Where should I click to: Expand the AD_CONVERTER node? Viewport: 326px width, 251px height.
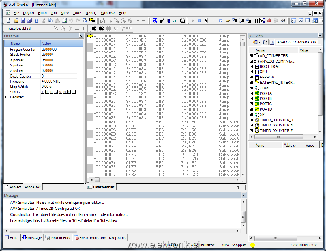coord(251,56)
